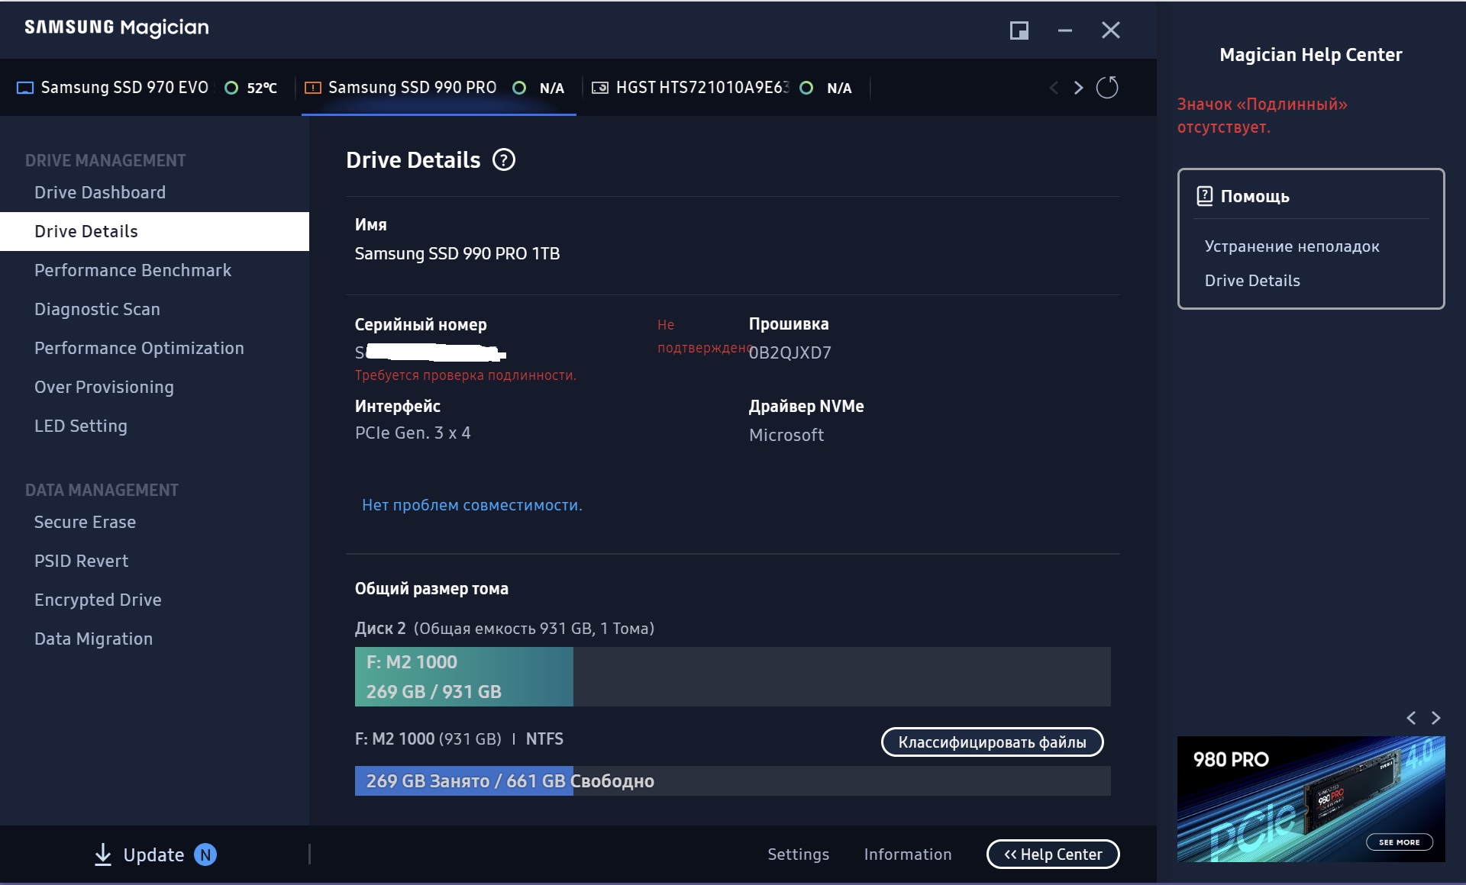
Task: Click the refresh drives circular arrow icon
Action: (1106, 88)
